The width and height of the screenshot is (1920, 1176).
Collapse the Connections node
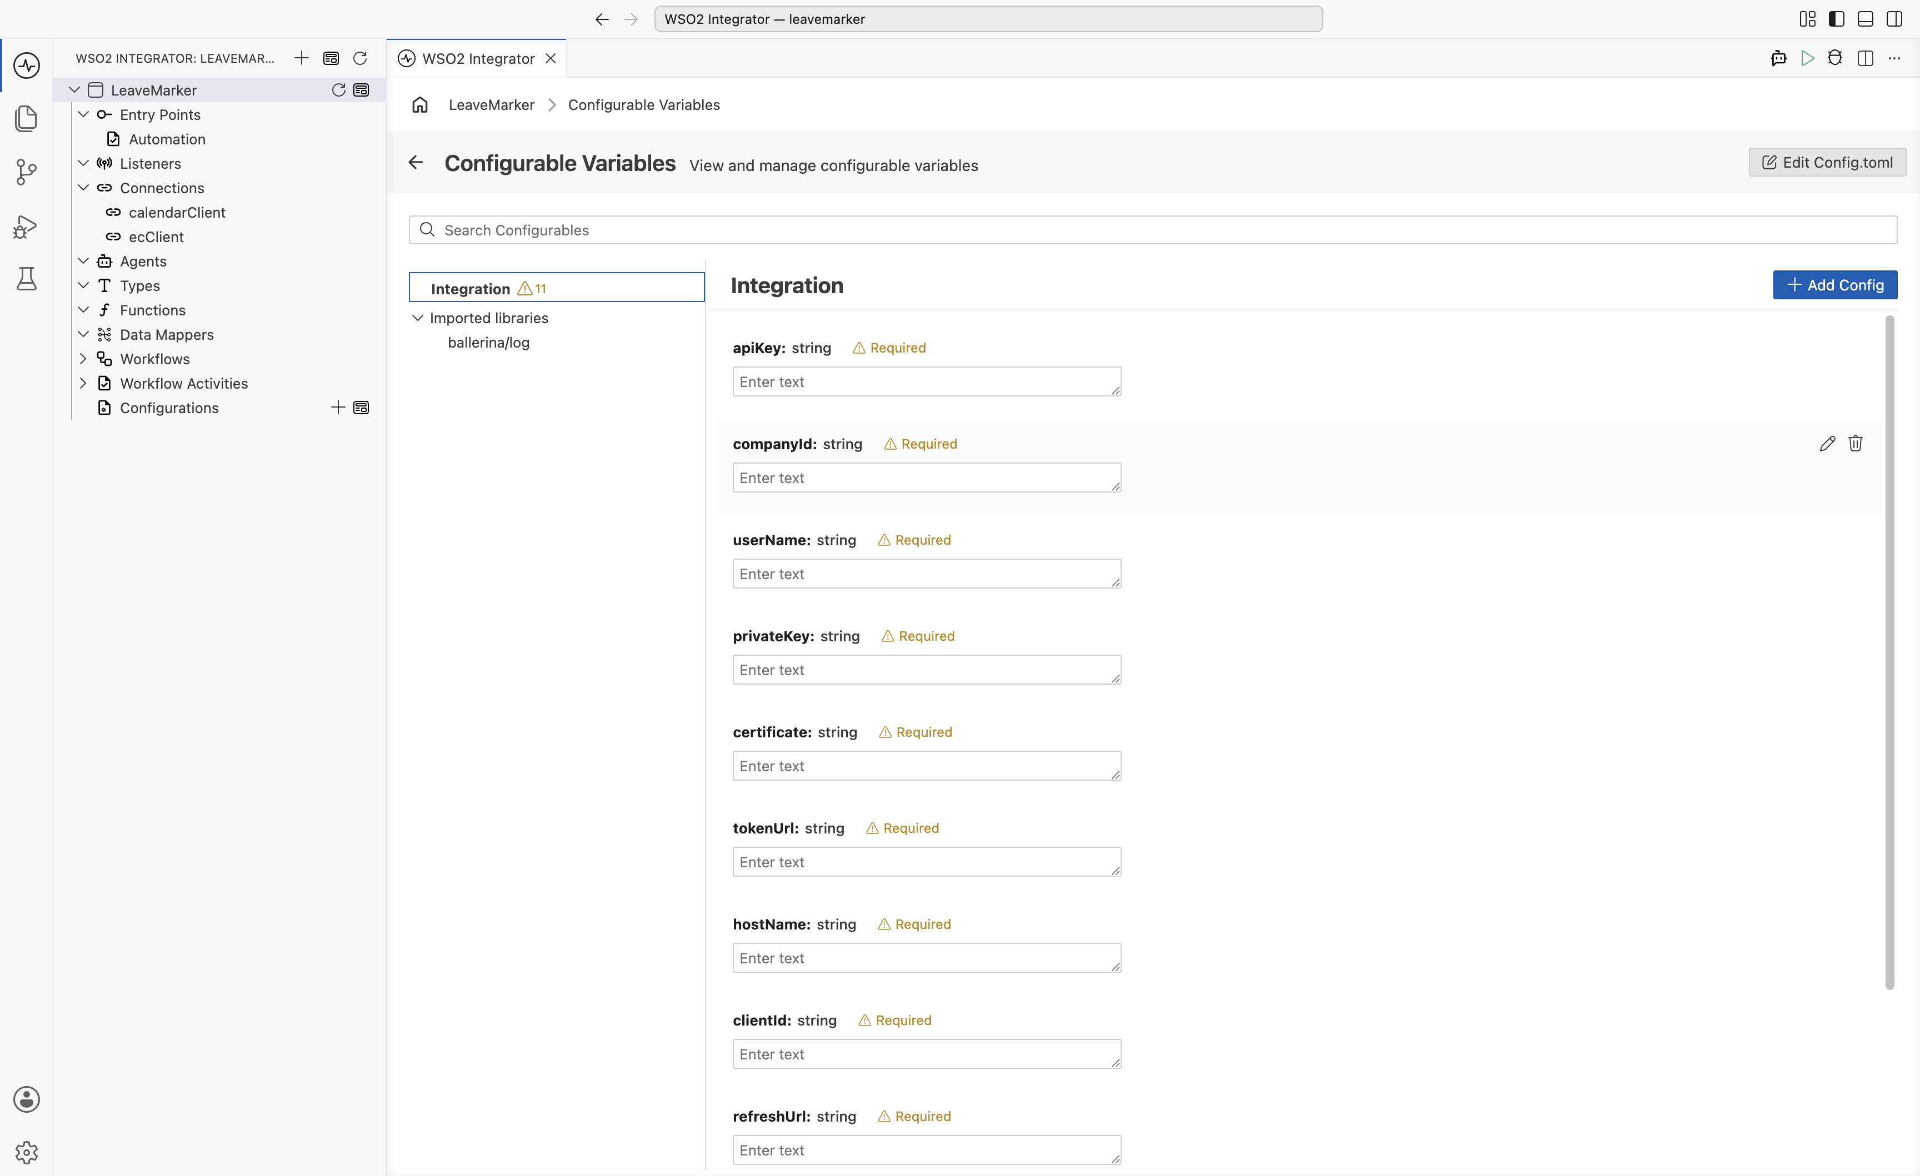[83, 188]
